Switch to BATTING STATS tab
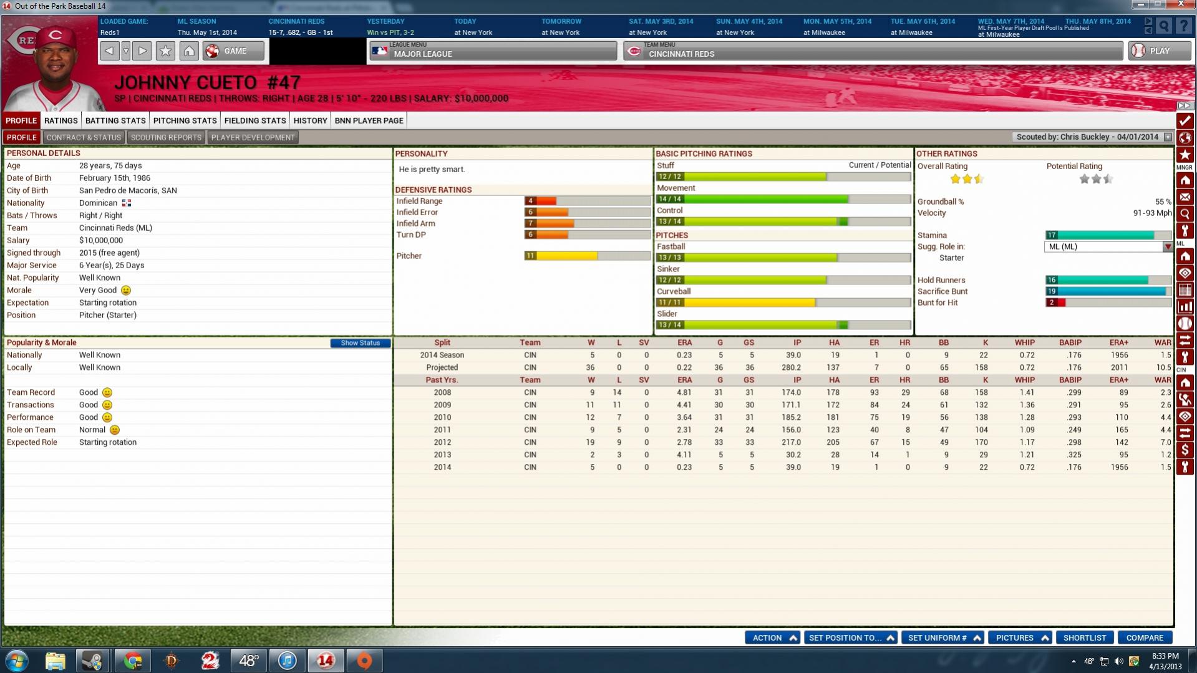The image size is (1197, 673). point(115,120)
